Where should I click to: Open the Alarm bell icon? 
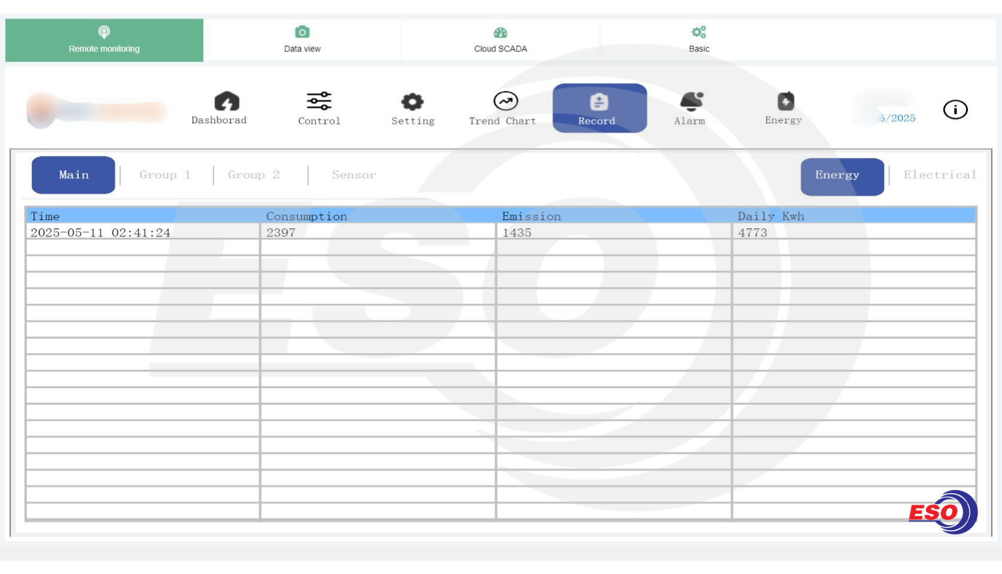click(x=691, y=102)
